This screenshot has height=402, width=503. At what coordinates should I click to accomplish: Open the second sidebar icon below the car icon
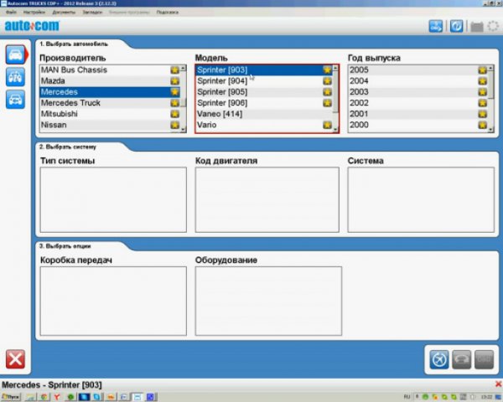15,77
